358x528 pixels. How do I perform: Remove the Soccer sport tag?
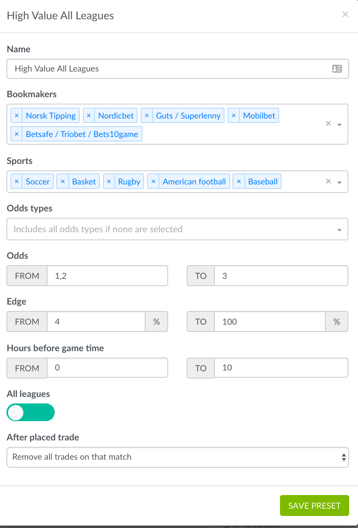tap(16, 182)
